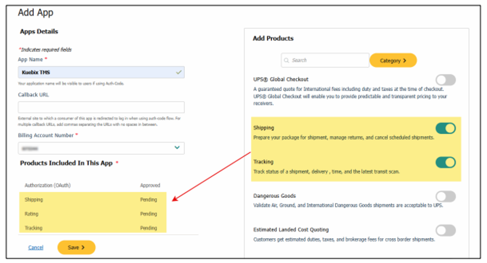Viewport: 487px width, 263px height.
Task: Click into the Callback URL field
Action: click(x=101, y=107)
